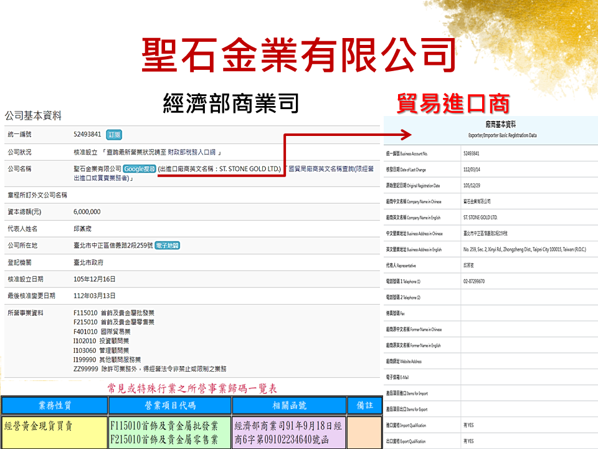Click unified number 52493841 in left table
The image size is (598, 449).
coord(87,134)
